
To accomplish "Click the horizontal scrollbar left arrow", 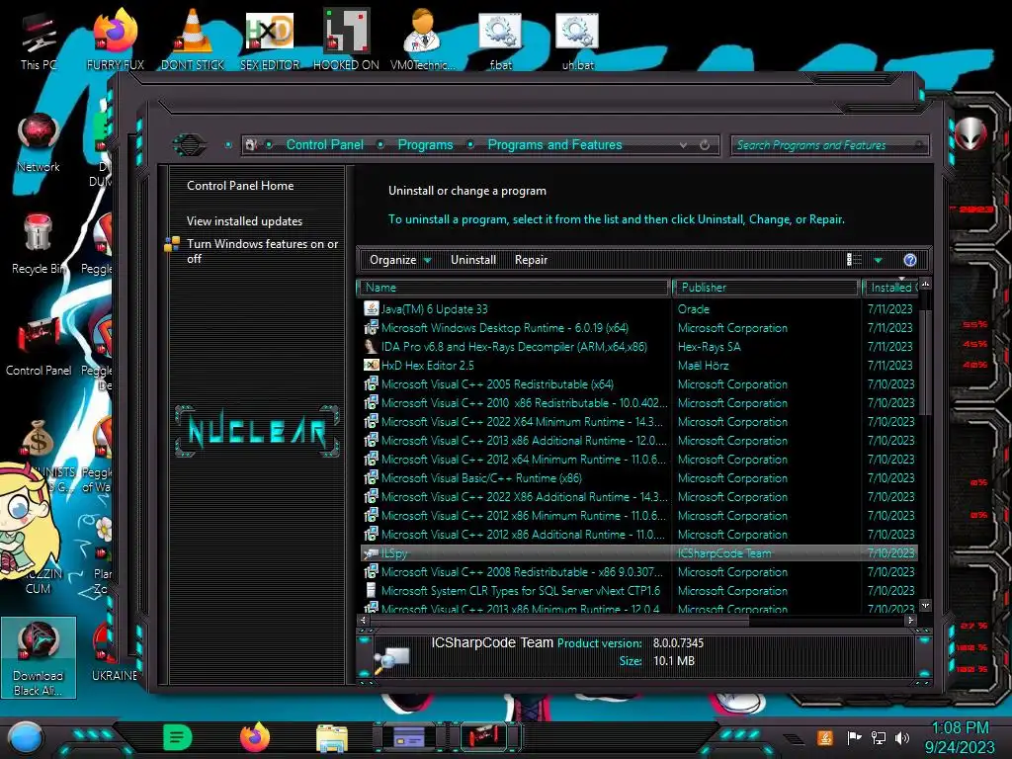I will [363, 620].
